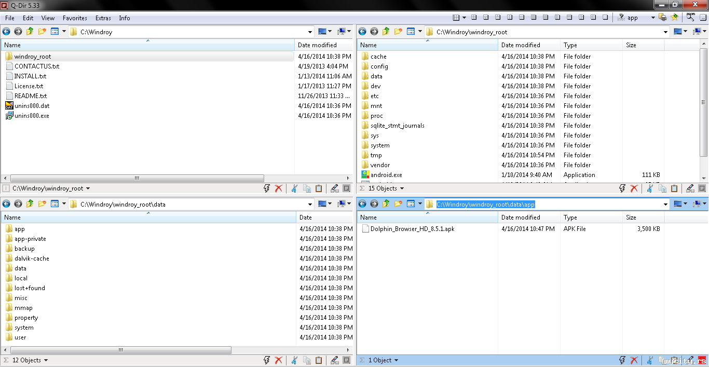Go forward in the data\app bottom-right pane
The height and width of the screenshot is (367, 709).
(x=374, y=204)
